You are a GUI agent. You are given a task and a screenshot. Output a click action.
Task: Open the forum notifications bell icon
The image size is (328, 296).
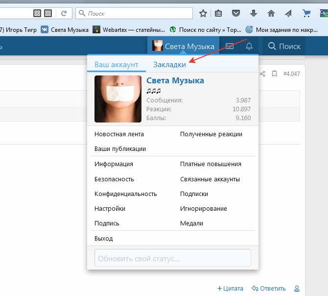(x=249, y=47)
